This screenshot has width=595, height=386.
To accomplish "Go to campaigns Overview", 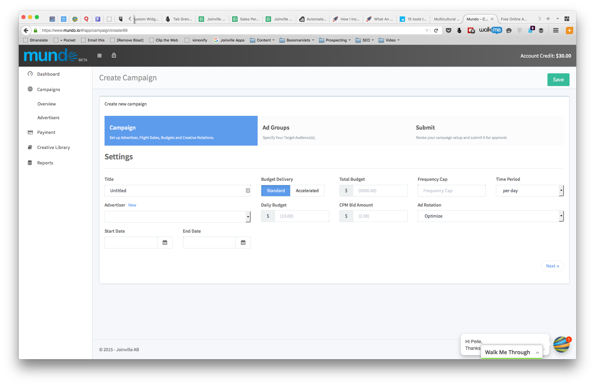I will click(47, 104).
